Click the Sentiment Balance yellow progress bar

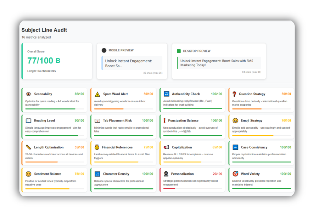point(47,189)
